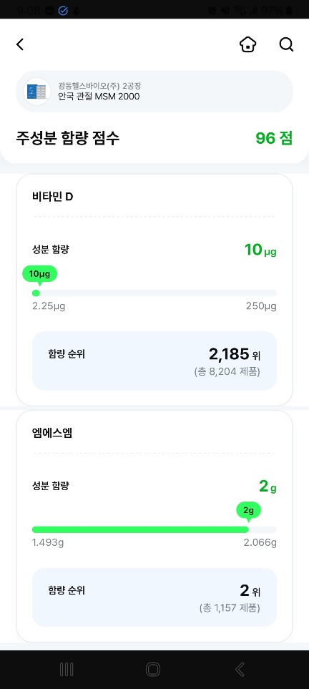Tap Android home navigation button
This screenshot has width=309, height=689.
153,669
